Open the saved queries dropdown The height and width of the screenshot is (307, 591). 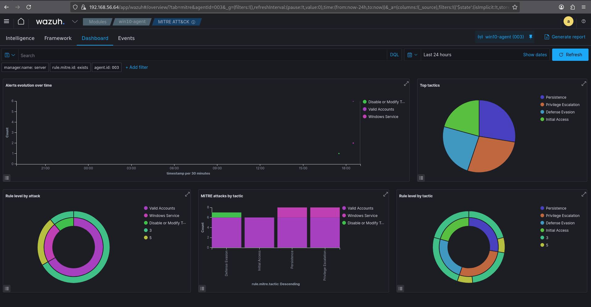point(10,55)
